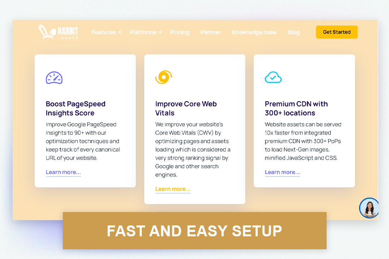Click Learn more under Core Web Vitals card

(x=173, y=189)
